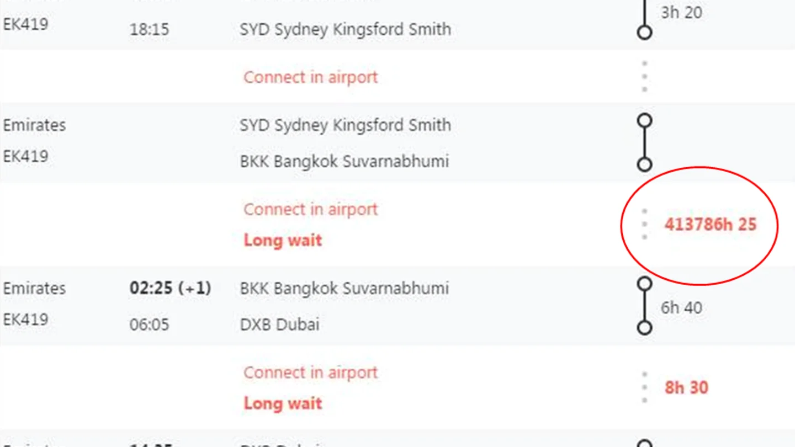This screenshot has width=795, height=447.
Task: Click arrival circle node at BKK Bangkok Suvarnabhumi
Action: (x=644, y=164)
